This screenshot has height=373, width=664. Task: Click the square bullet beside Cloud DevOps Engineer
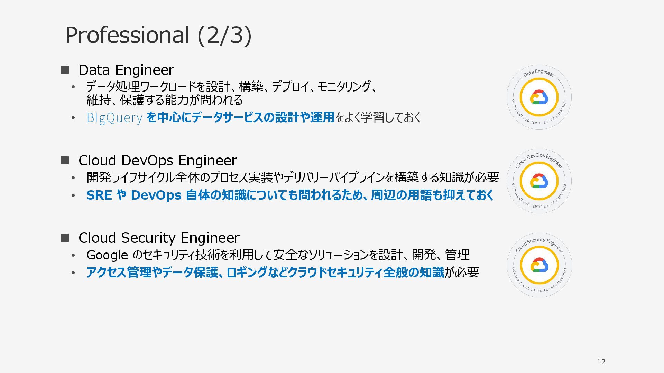(x=65, y=161)
